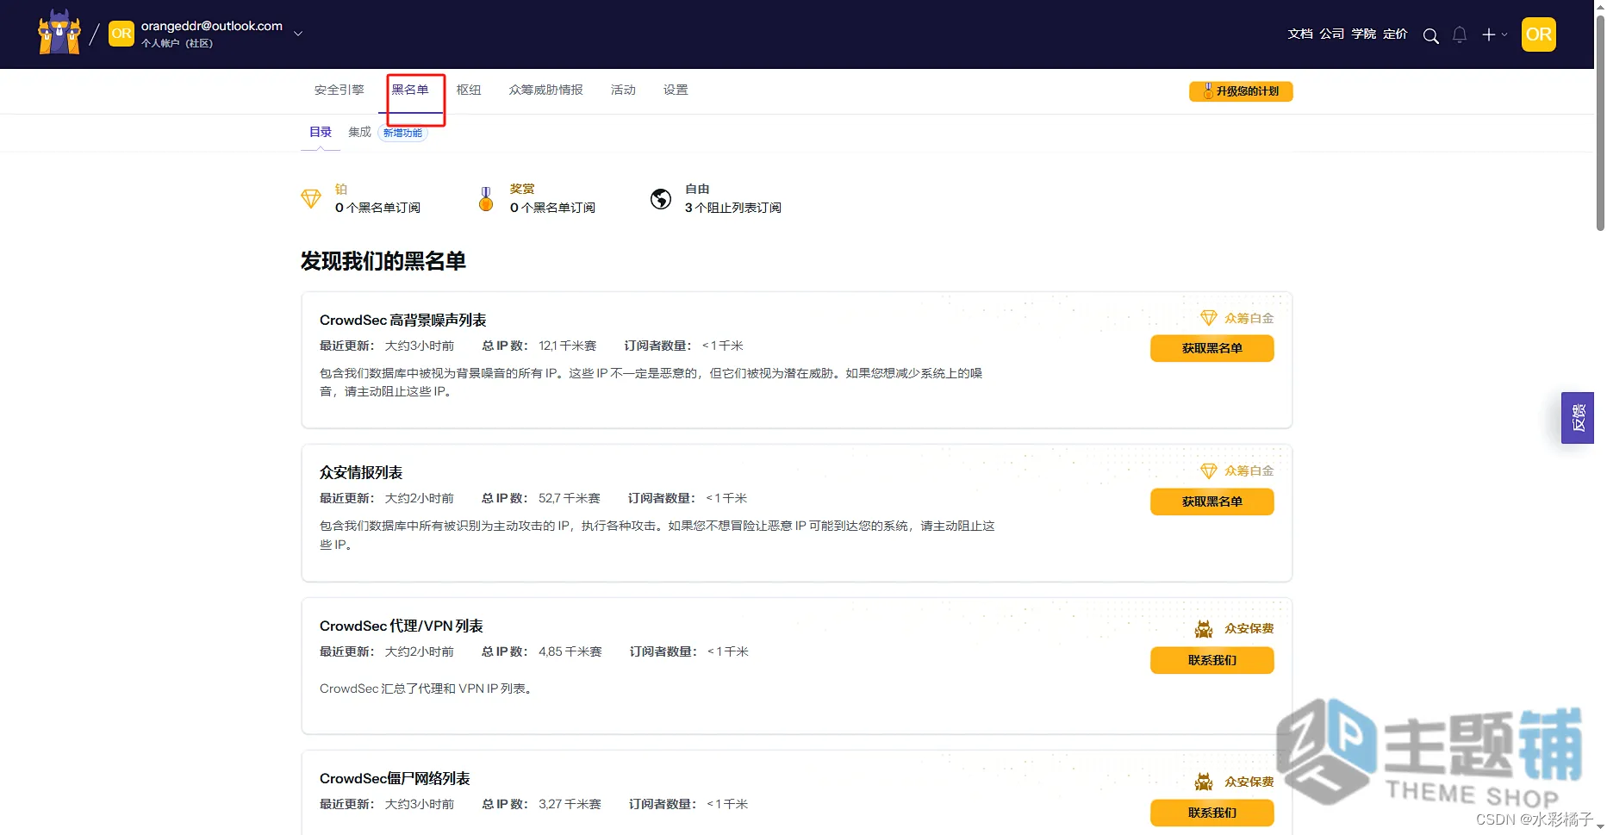The height and width of the screenshot is (835, 1607).
Task: Click 0 个黑名单订阅 under 奖赏
Action: 552,208
